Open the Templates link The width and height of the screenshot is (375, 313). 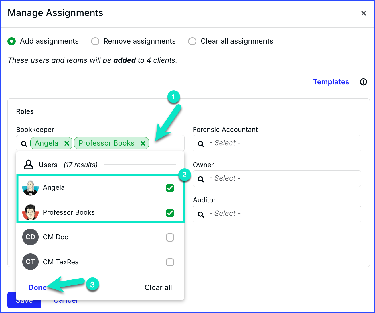click(x=331, y=82)
